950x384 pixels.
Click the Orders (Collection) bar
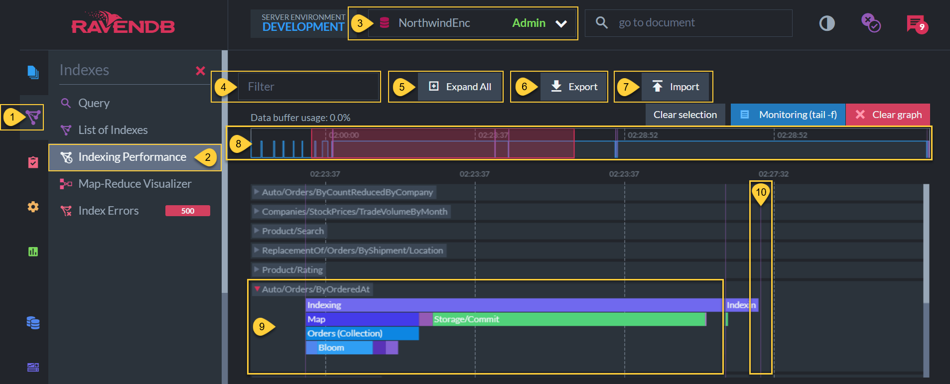[x=362, y=334]
